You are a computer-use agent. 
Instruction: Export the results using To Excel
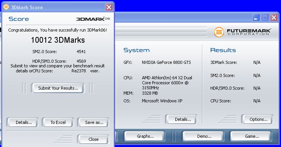[x=58, y=122]
